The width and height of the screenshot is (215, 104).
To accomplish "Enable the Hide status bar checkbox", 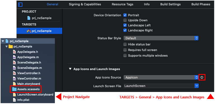I will pos(125,44).
